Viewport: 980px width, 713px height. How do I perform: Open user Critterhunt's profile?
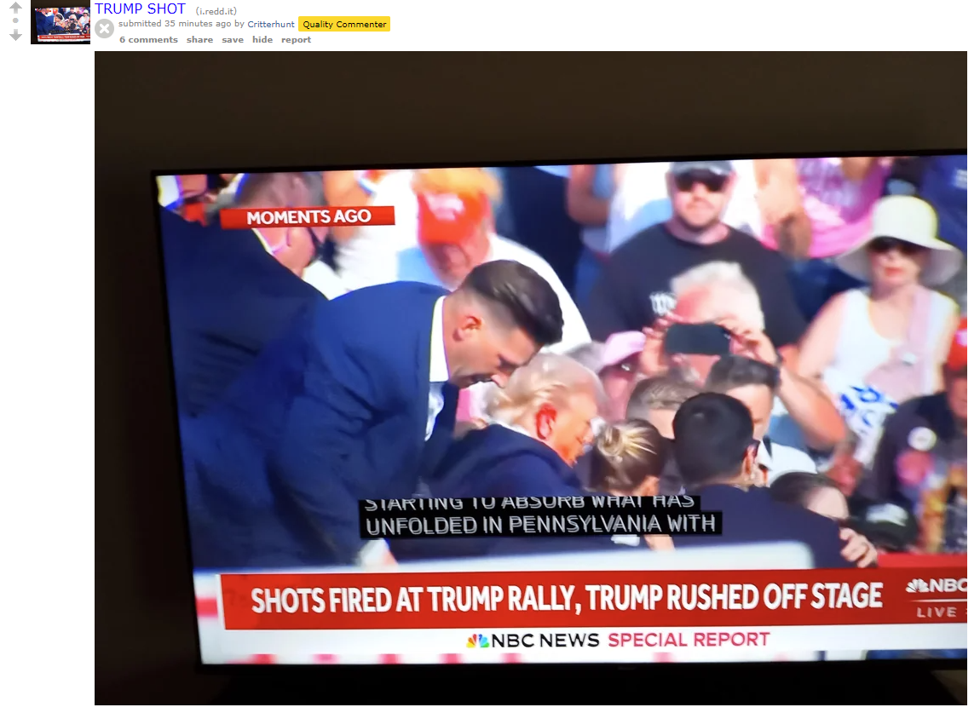[x=271, y=25]
